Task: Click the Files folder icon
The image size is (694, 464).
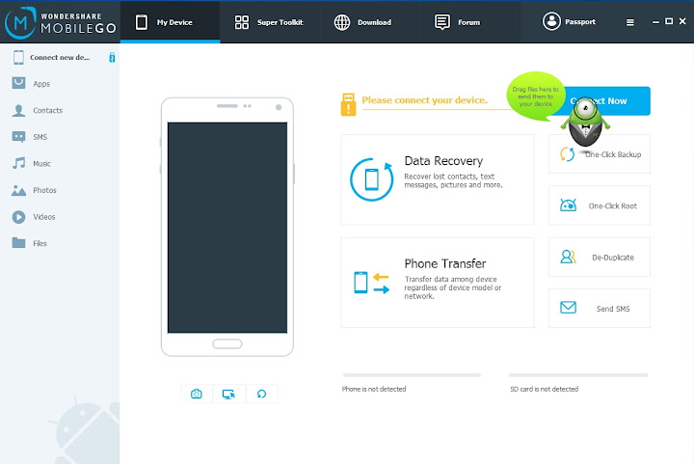Action: 18,243
